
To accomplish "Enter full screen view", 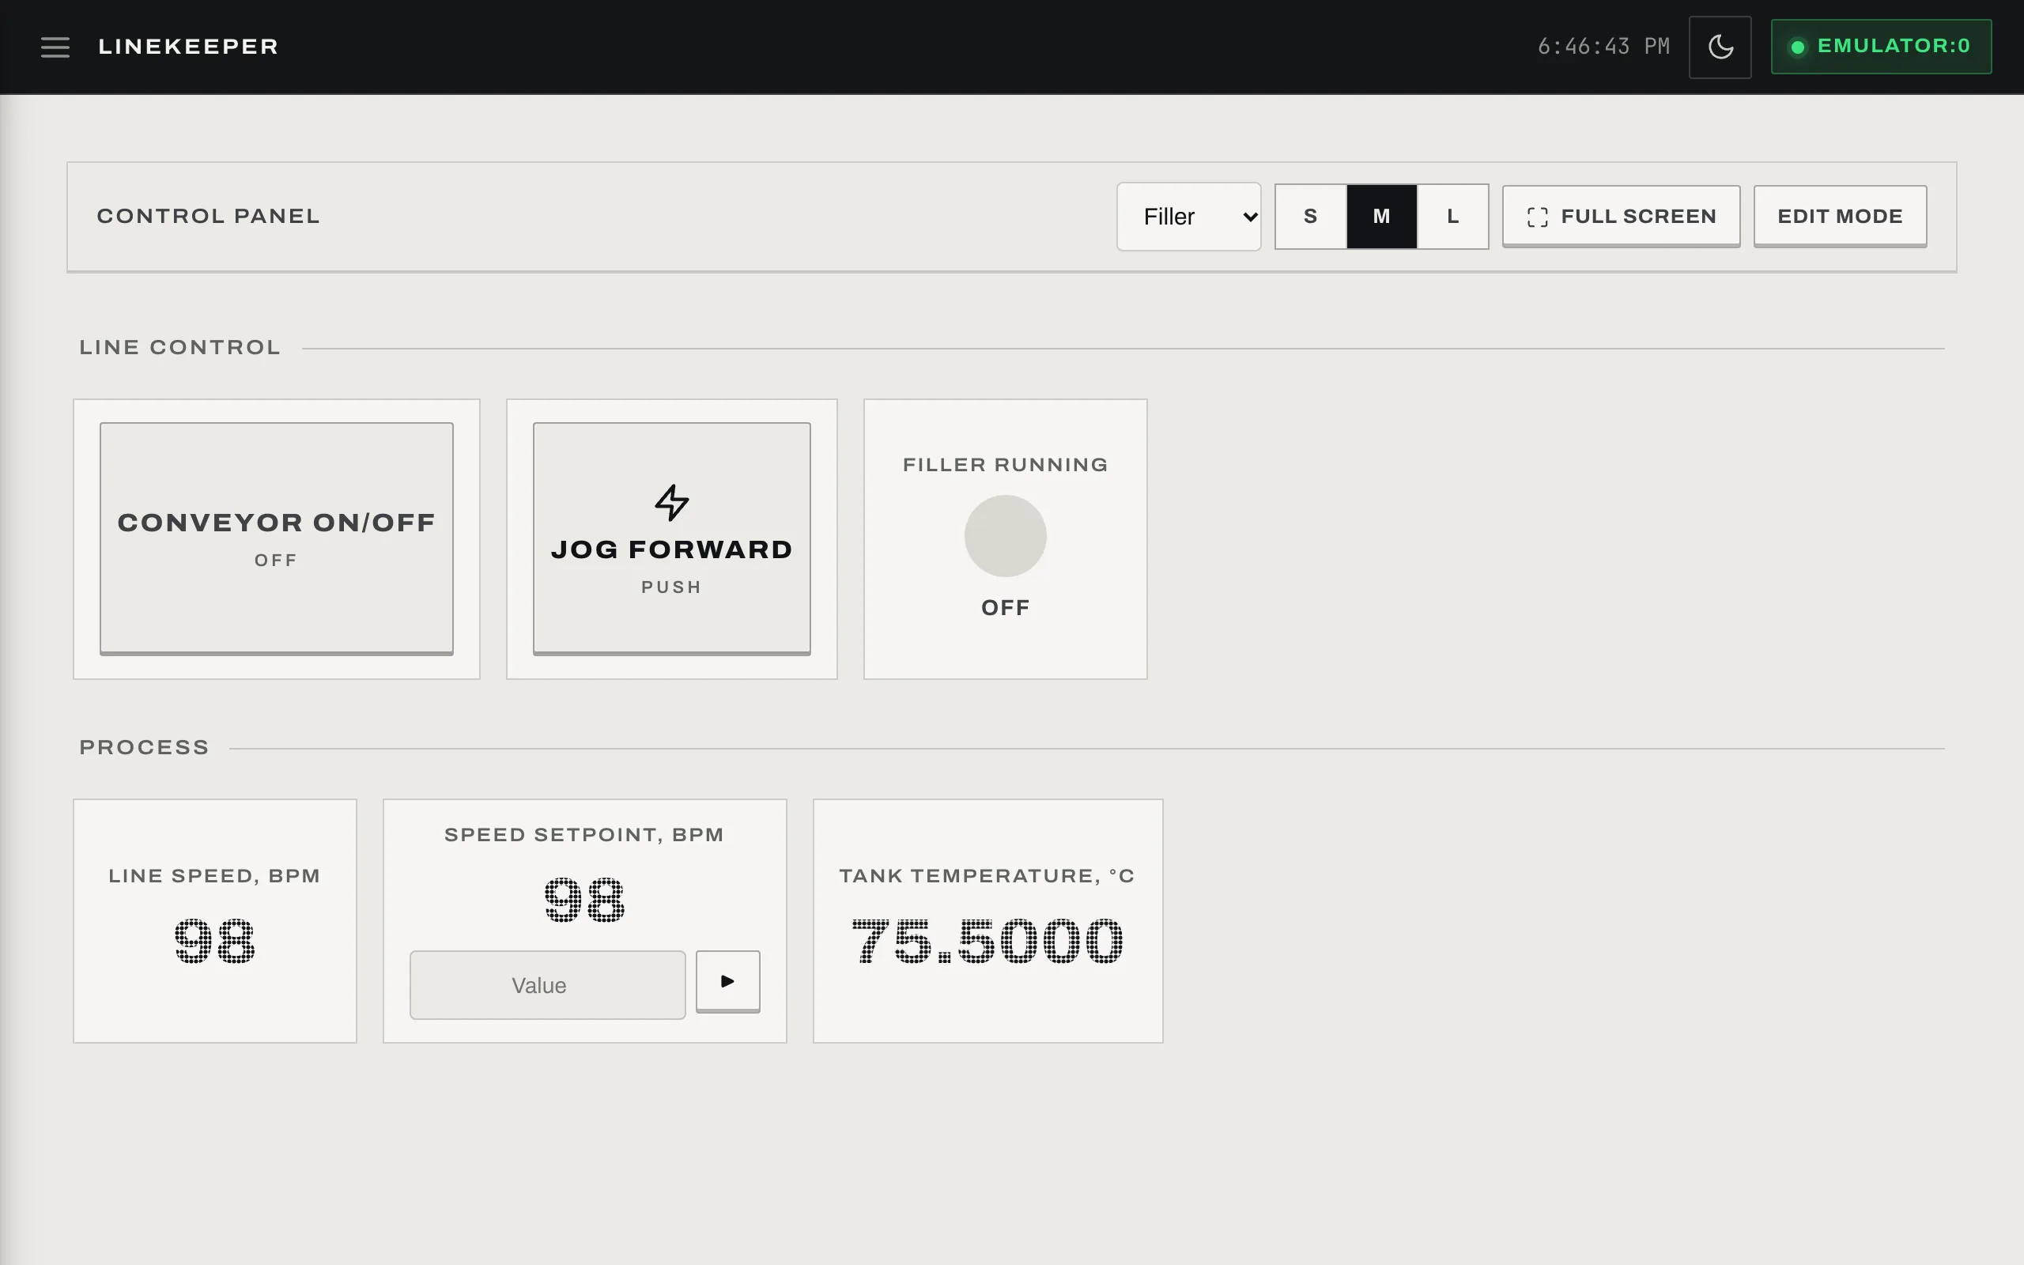I will pyautogui.click(x=1621, y=217).
